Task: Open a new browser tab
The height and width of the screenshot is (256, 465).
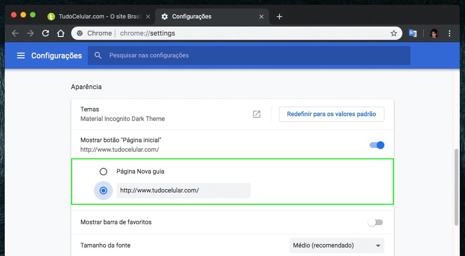Action: click(279, 17)
